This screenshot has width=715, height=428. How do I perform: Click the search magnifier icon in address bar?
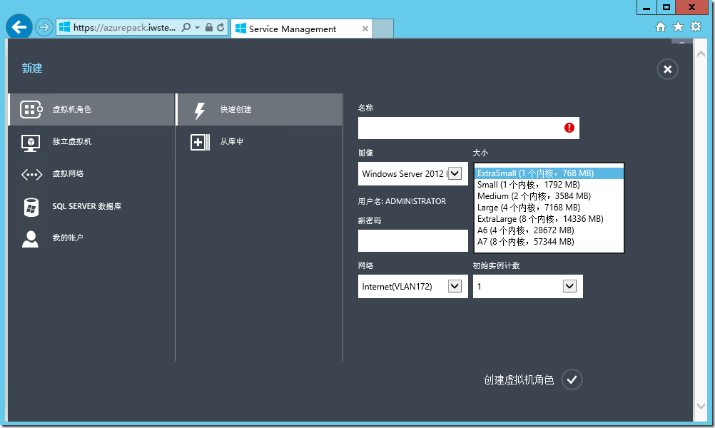(186, 27)
